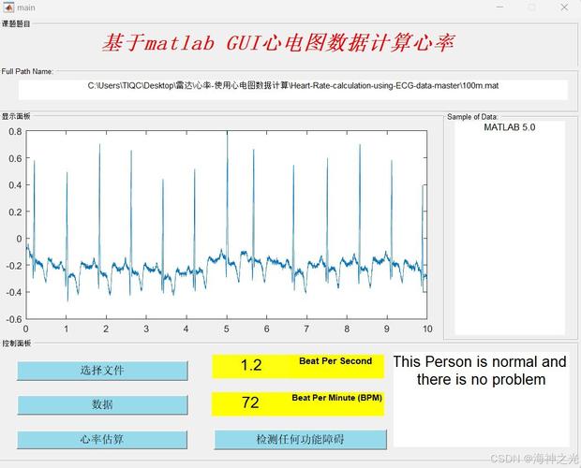Click the 'main' window title text

coord(26,7)
